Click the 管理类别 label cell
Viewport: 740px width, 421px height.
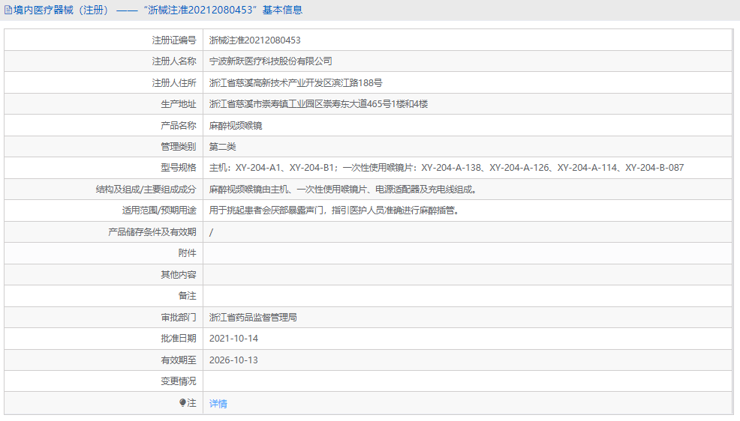(104, 147)
